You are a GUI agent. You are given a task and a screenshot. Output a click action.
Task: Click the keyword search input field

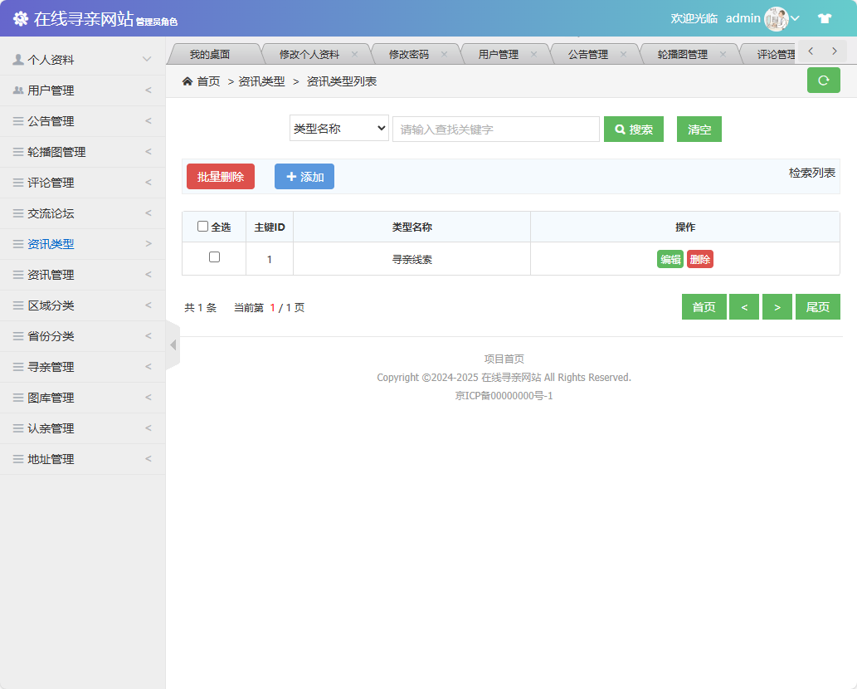pyautogui.click(x=495, y=128)
